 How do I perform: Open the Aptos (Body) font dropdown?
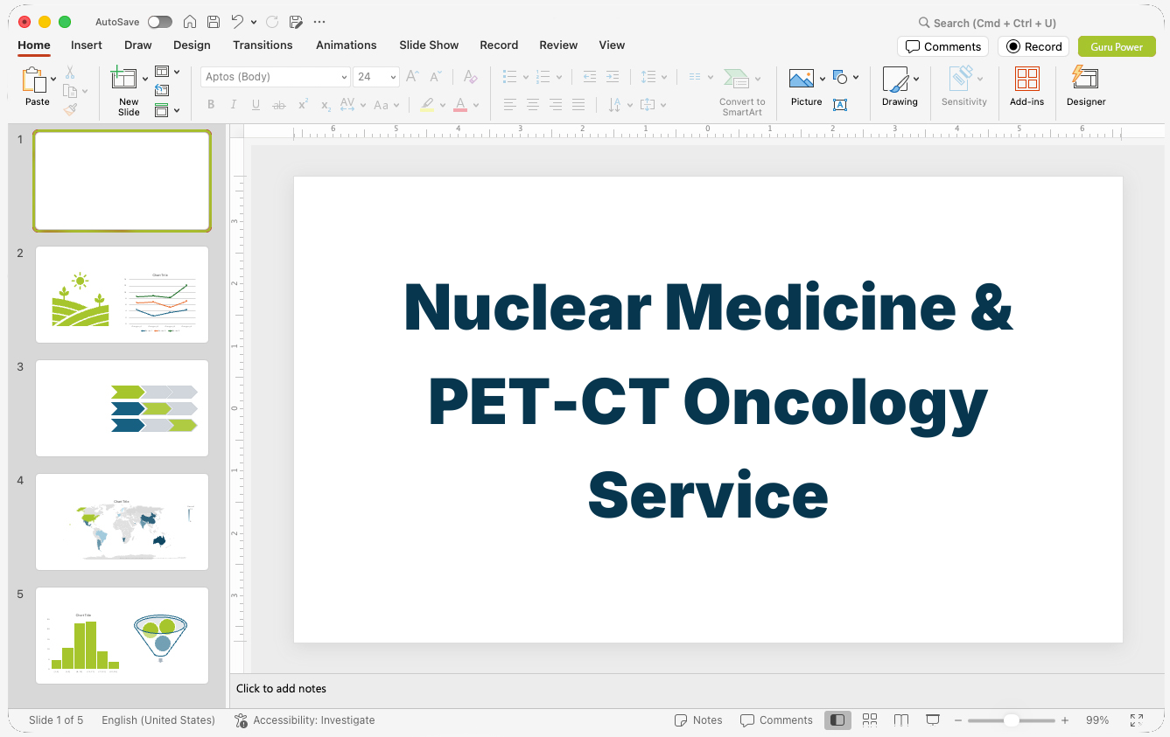tap(344, 77)
